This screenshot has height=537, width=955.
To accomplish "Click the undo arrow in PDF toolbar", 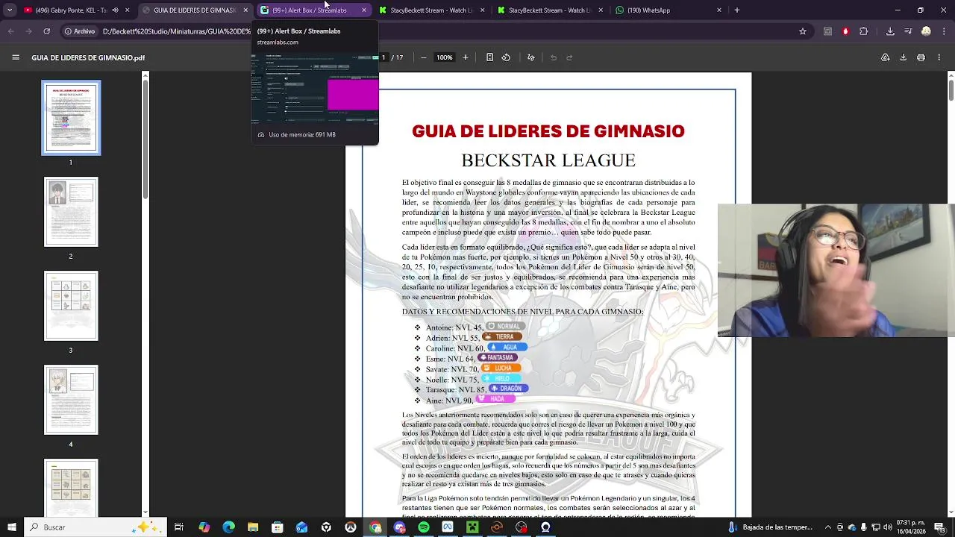I will (x=554, y=57).
